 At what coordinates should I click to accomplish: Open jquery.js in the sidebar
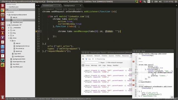click(x=19, y=51)
